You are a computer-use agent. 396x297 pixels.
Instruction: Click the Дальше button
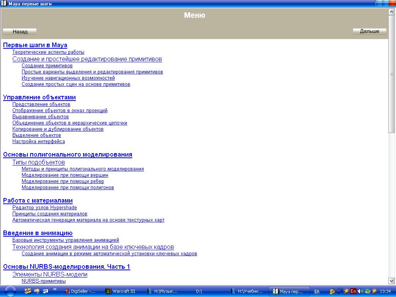(369, 31)
